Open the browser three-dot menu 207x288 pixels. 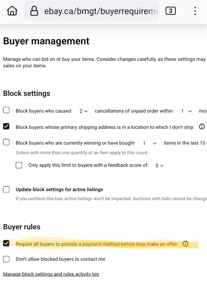[195, 11]
